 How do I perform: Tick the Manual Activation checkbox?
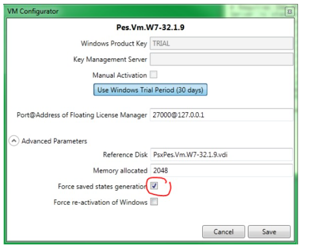tap(153, 75)
